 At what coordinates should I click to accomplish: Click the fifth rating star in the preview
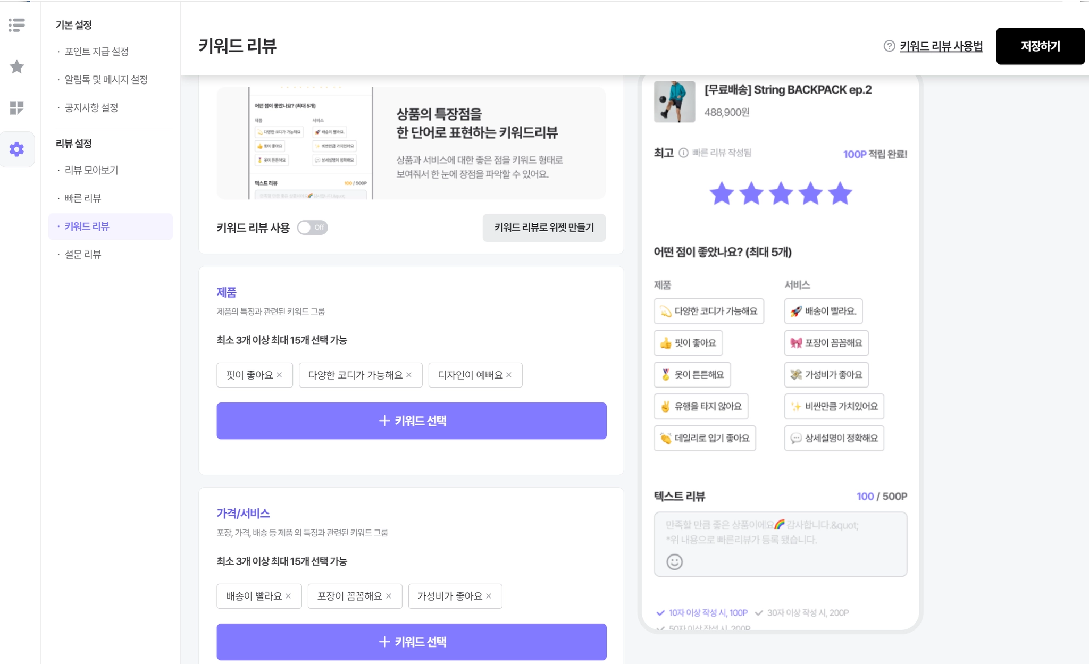(840, 194)
